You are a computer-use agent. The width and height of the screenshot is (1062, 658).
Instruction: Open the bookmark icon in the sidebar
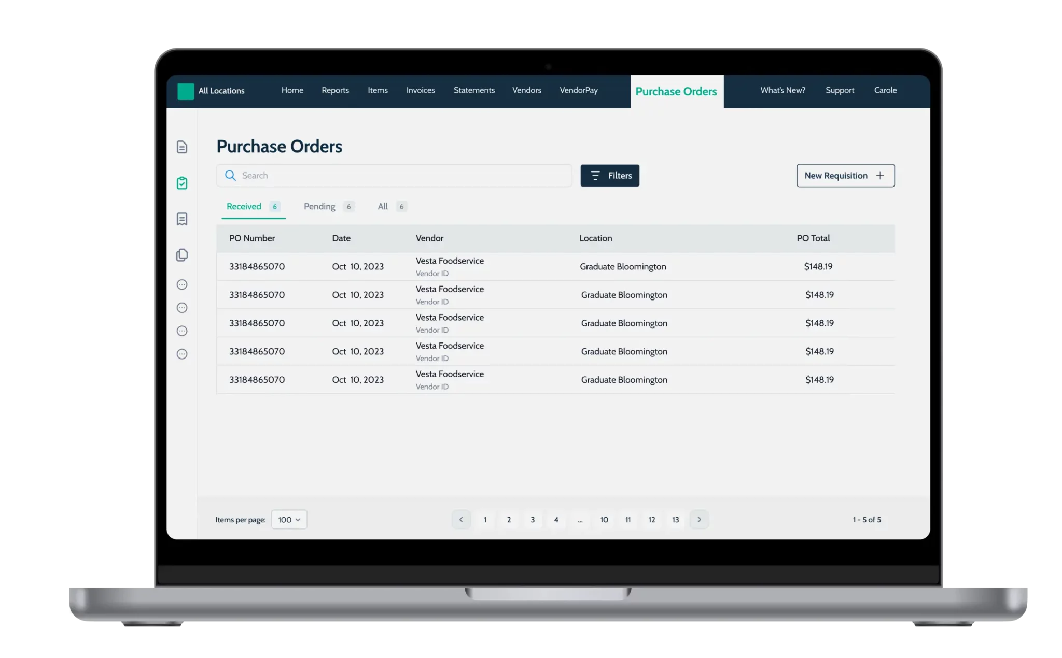pyautogui.click(x=182, y=219)
